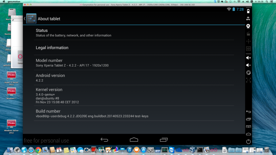This screenshot has height=155, width=276.
Task: Open the device ID widget
Action: (x=248, y=49)
